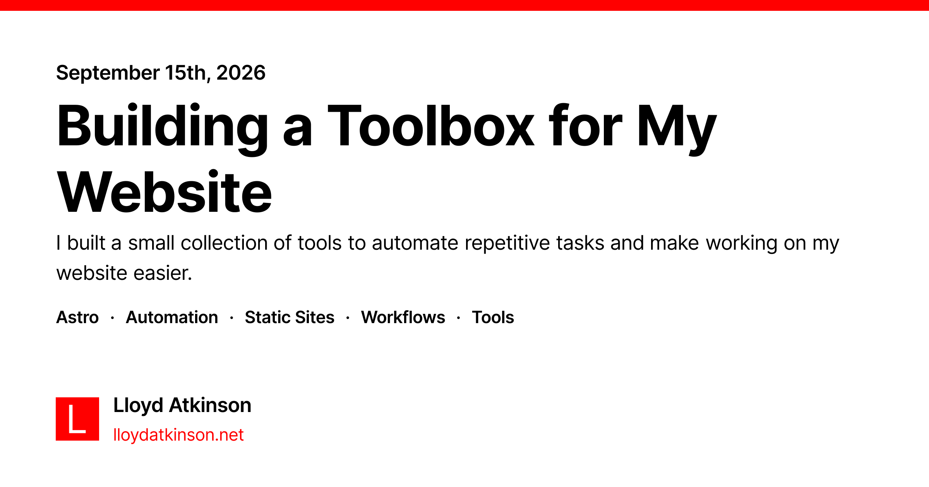Click the Astro tag

77,317
